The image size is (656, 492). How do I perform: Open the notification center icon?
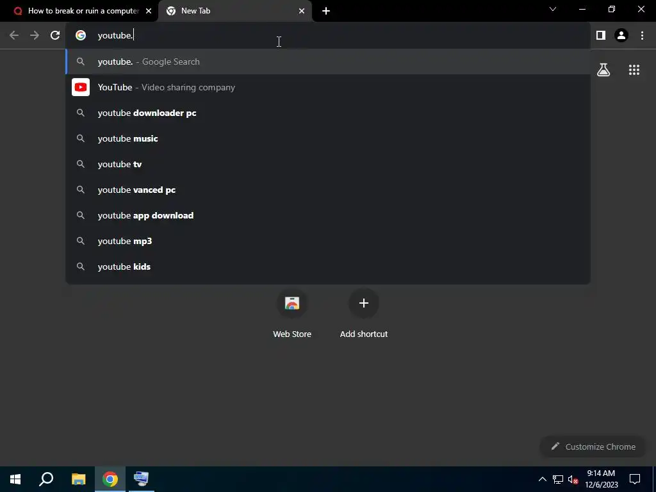(635, 479)
